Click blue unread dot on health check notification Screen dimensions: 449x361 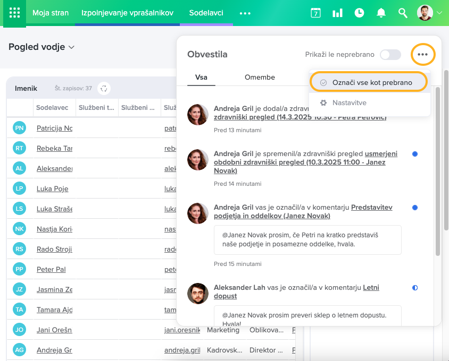point(415,154)
